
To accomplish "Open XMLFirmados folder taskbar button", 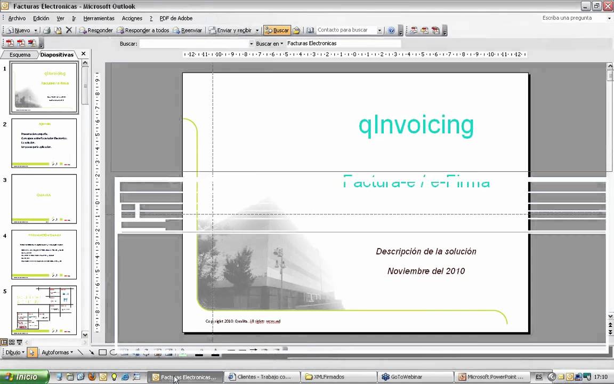I will pyautogui.click(x=339, y=377).
